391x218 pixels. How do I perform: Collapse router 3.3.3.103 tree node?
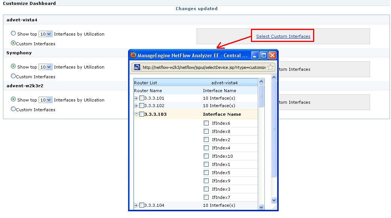click(x=136, y=114)
